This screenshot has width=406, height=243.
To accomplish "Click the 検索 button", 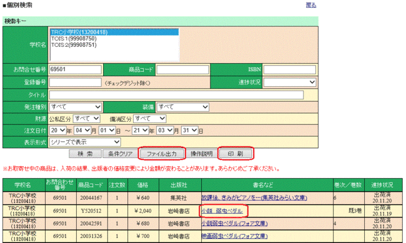I will point(85,154).
